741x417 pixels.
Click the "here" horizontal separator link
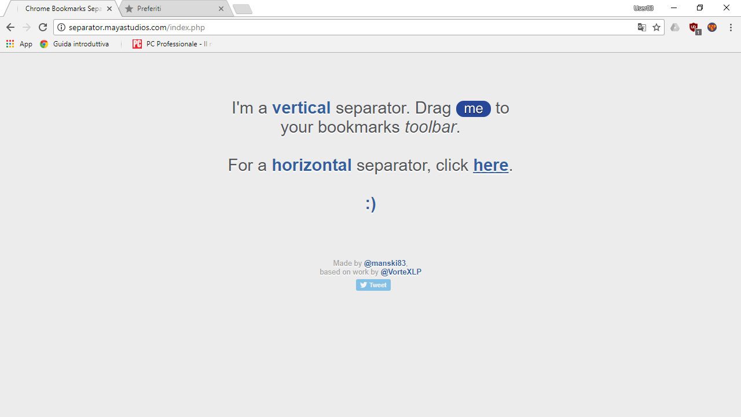pos(490,165)
